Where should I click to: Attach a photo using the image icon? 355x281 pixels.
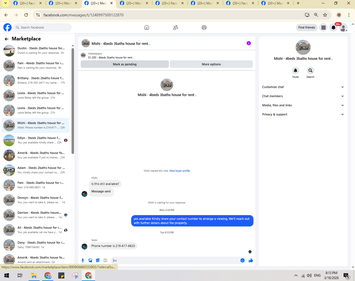coord(90,260)
